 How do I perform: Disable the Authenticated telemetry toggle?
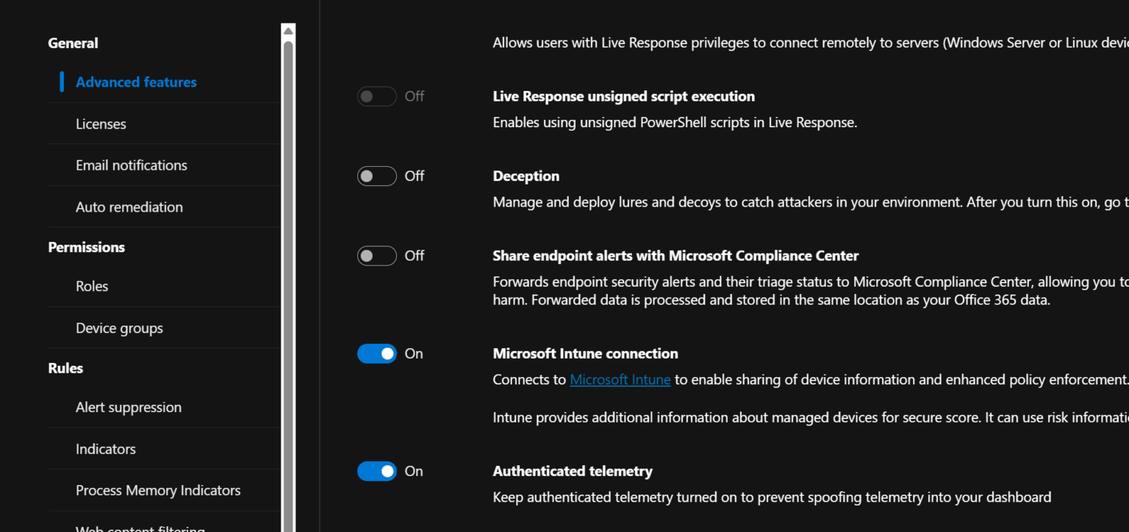[377, 471]
